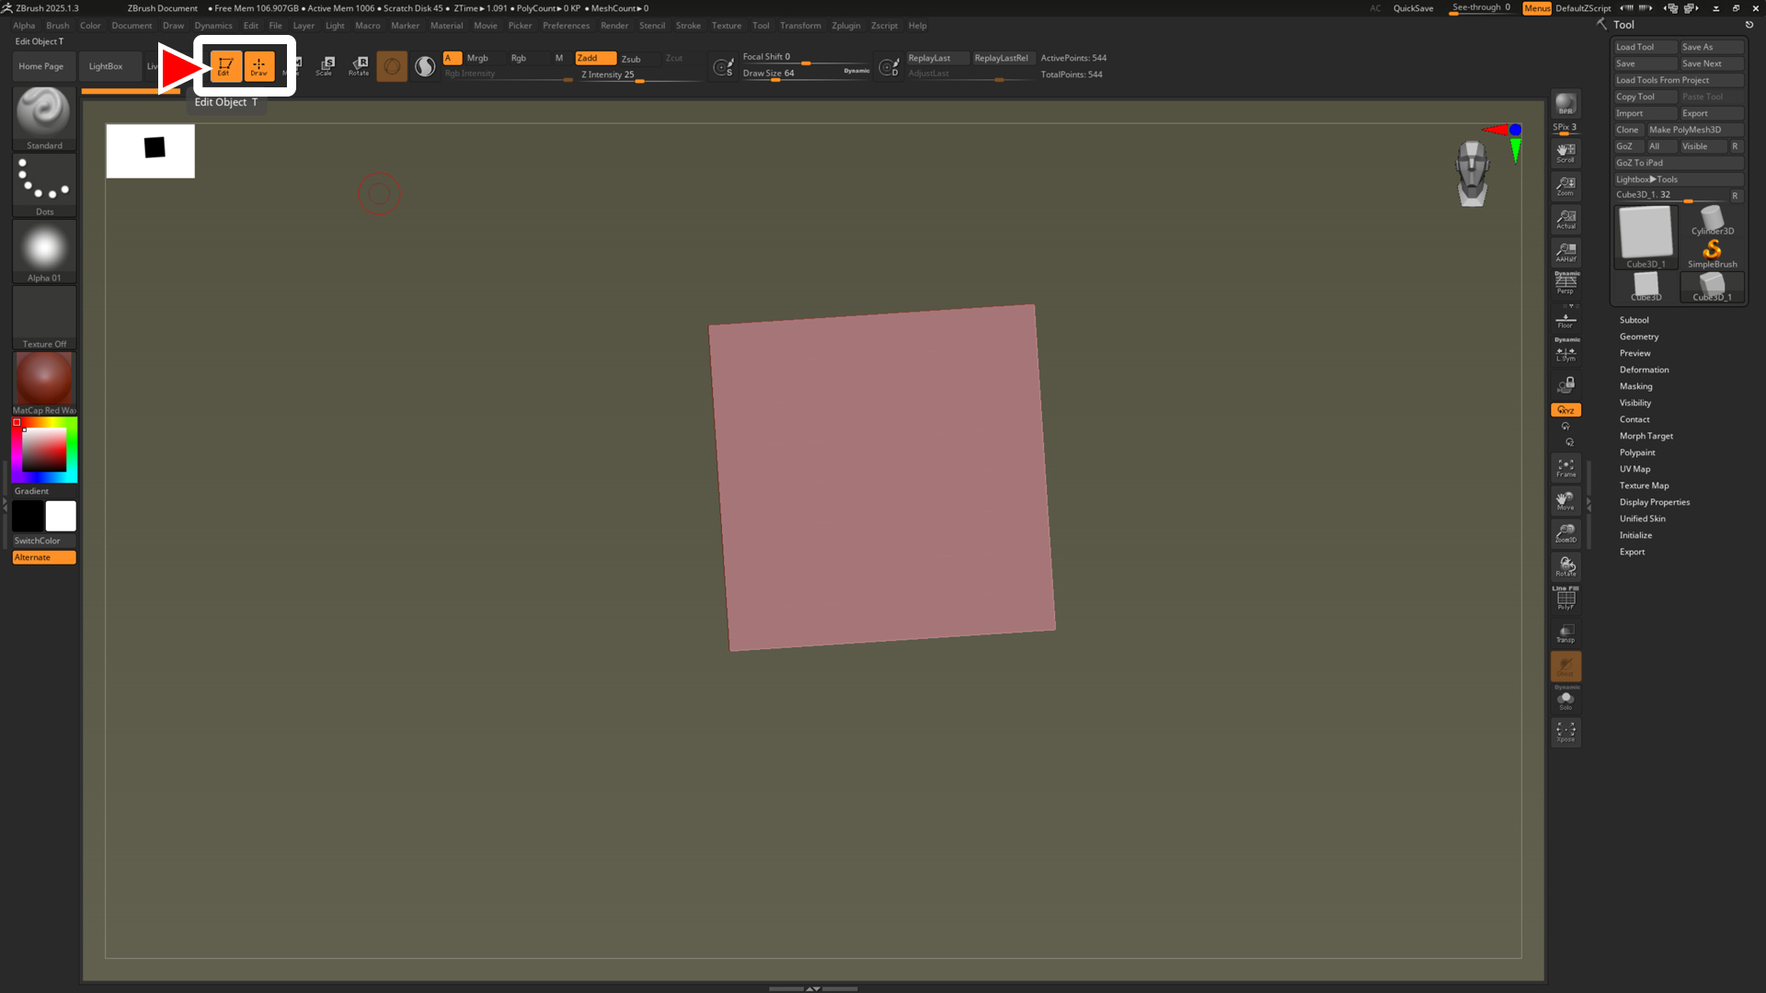This screenshot has height=993, width=1766.
Task: Click the Actual size icon
Action: pos(1565,219)
